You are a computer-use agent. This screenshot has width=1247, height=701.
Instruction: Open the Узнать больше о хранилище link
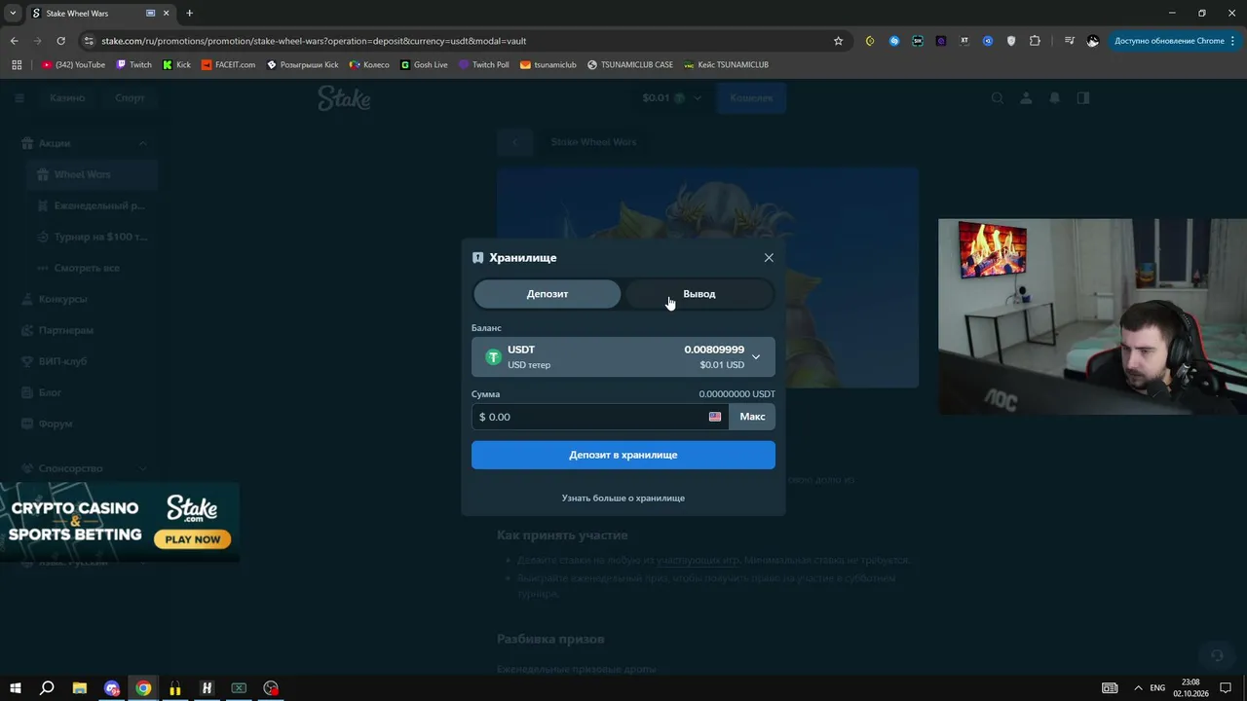623,498
